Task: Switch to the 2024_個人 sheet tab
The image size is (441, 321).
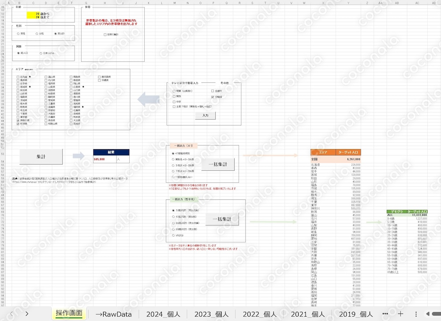Action: point(163,314)
